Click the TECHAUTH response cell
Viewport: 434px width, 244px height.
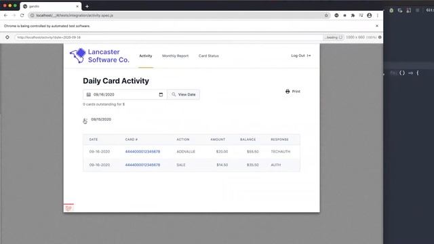pos(280,152)
